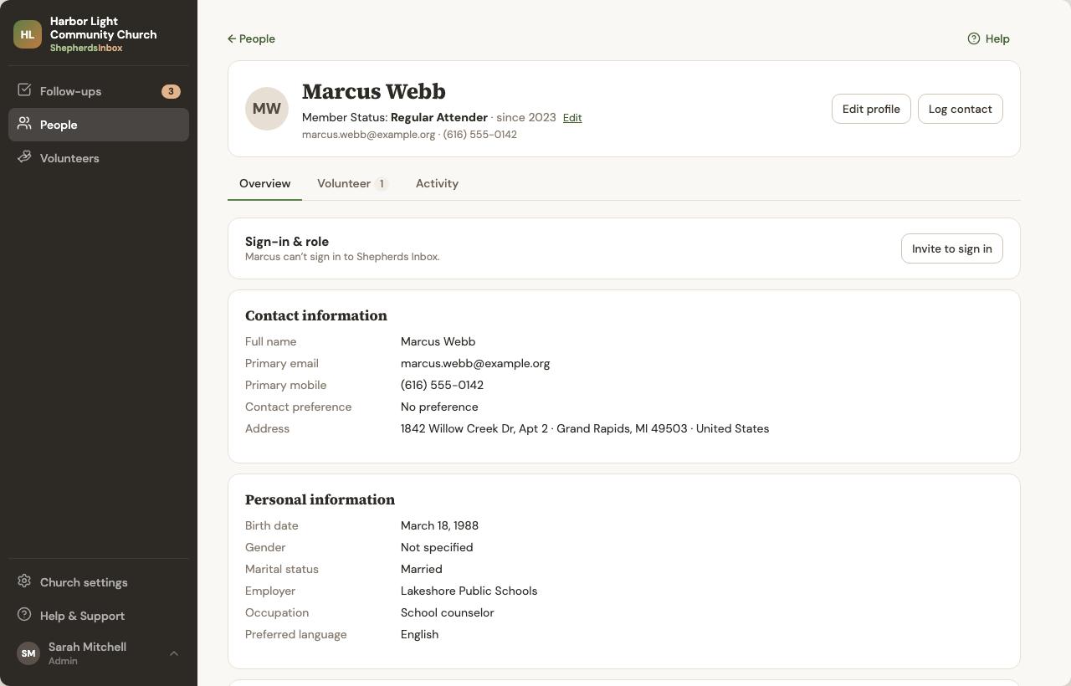This screenshot has height=686, width=1071.
Task: Click the Follow-ups count badge 3
Action: pyautogui.click(x=171, y=91)
